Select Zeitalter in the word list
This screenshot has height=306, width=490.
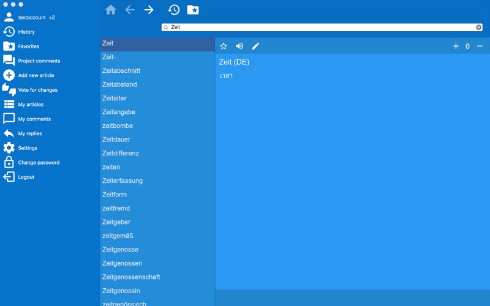[x=157, y=98]
